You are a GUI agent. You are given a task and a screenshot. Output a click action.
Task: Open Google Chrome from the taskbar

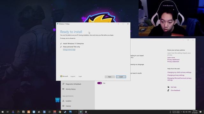pyautogui.click(x=60, y=112)
